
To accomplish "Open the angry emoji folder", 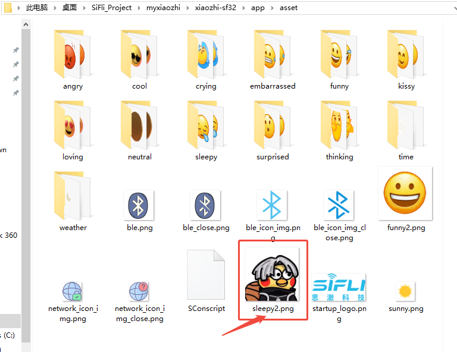I will [x=73, y=59].
